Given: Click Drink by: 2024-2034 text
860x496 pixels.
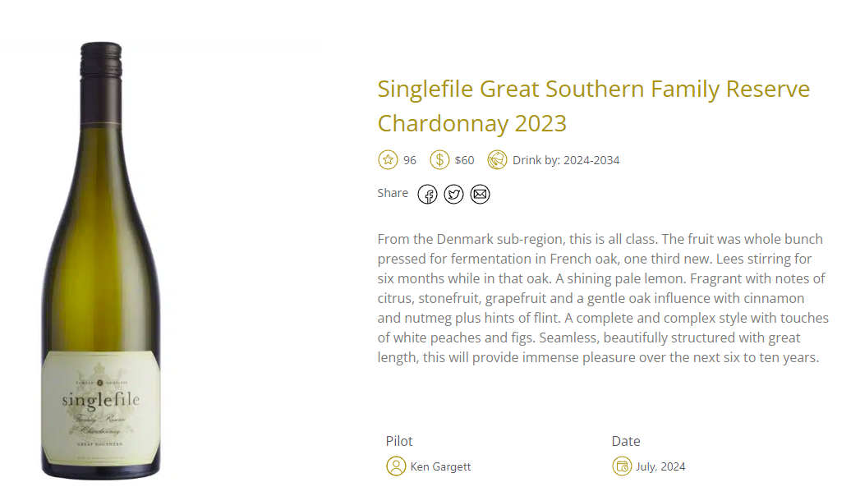Looking at the screenshot, I should (566, 161).
